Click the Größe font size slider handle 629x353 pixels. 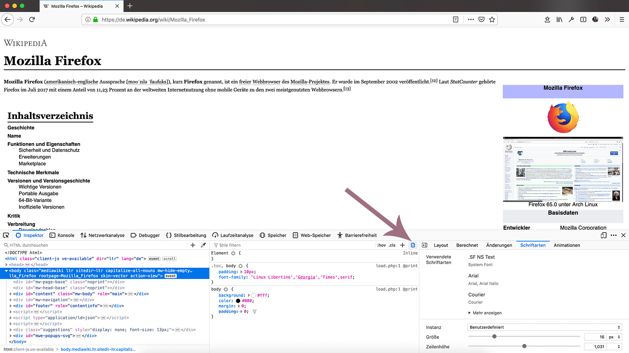[494, 337]
